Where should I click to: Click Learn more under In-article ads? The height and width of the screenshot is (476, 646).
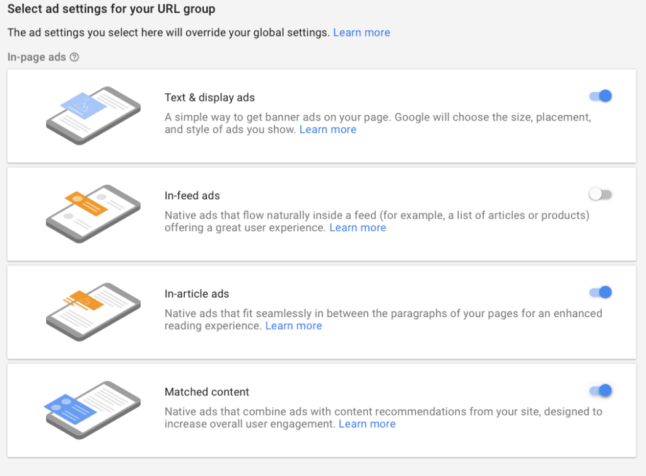293,326
